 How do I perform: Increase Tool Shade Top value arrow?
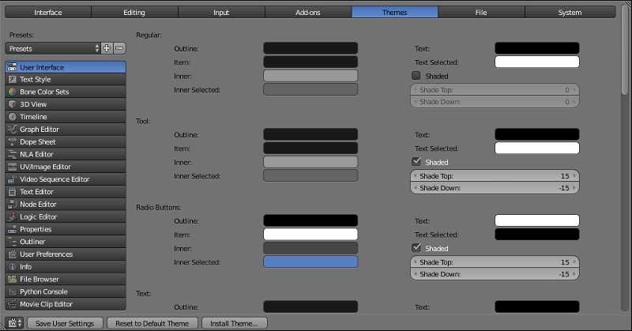574,176
